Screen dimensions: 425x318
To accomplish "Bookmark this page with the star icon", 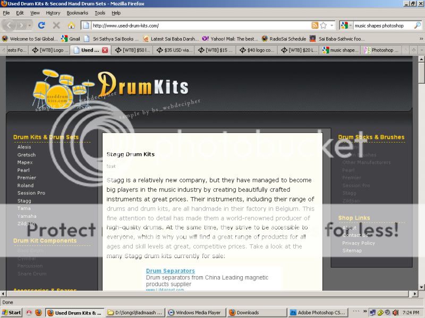I will [x=324, y=25].
